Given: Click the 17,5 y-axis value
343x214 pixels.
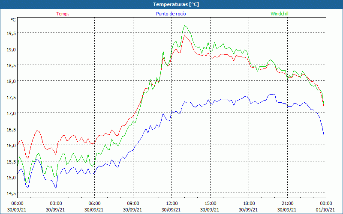Looking at the screenshot, I should tap(11, 98).
